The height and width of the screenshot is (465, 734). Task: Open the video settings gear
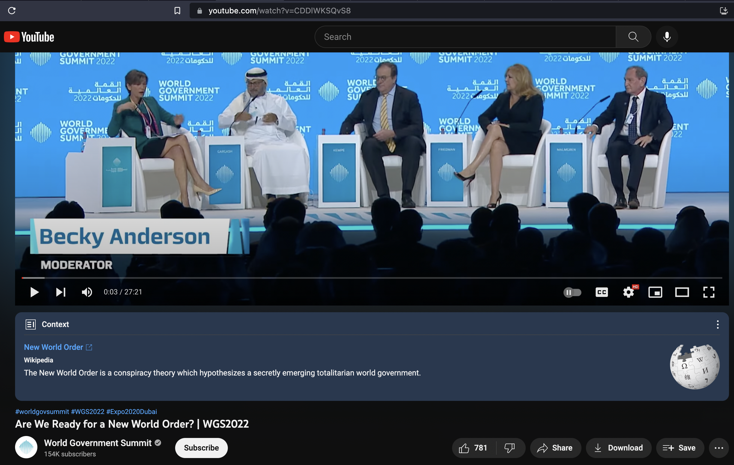[x=629, y=292]
